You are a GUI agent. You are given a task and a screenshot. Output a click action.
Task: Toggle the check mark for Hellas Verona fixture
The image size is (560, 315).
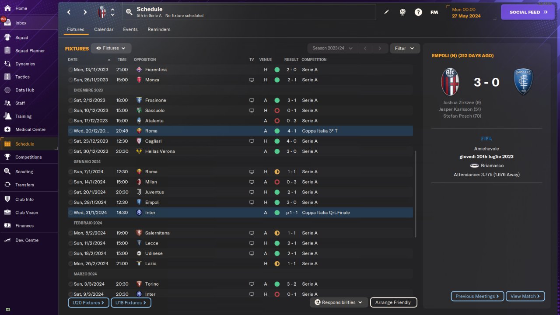coord(70,151)
